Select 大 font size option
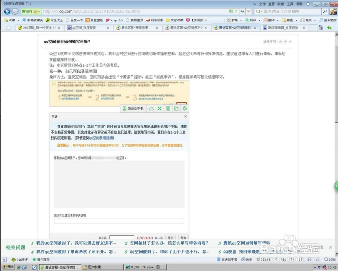Image resolution: width=338 pixels, height=271 pixels. click(x=281, y=42)
